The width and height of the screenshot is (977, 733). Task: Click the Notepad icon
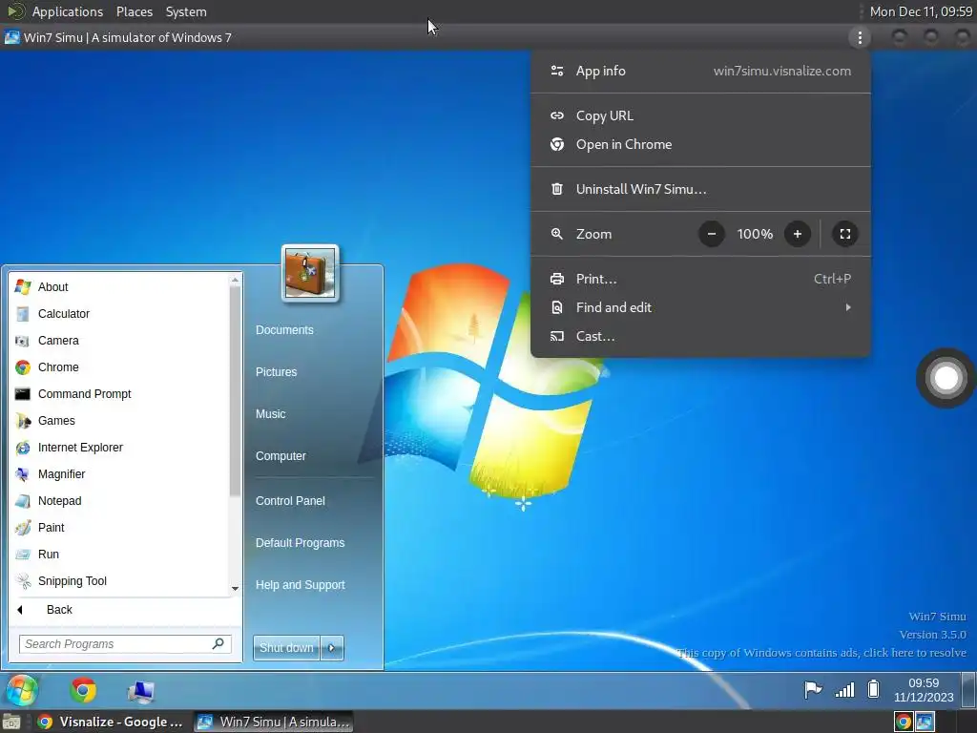click(x=23, y=501)
